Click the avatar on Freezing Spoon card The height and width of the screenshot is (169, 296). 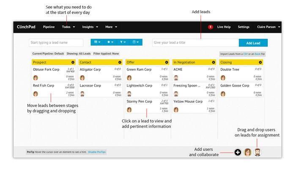(176, 94)
